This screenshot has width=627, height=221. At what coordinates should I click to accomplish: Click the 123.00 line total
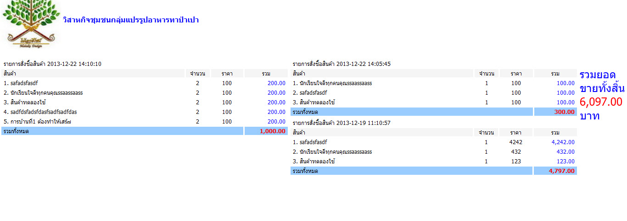pyautogui.click(x=565, y=162)
